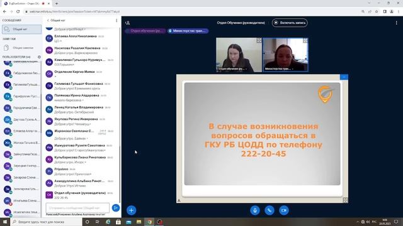
Task: Open the Отдел обучения webcam name dropdown
Action: point(232,68)
